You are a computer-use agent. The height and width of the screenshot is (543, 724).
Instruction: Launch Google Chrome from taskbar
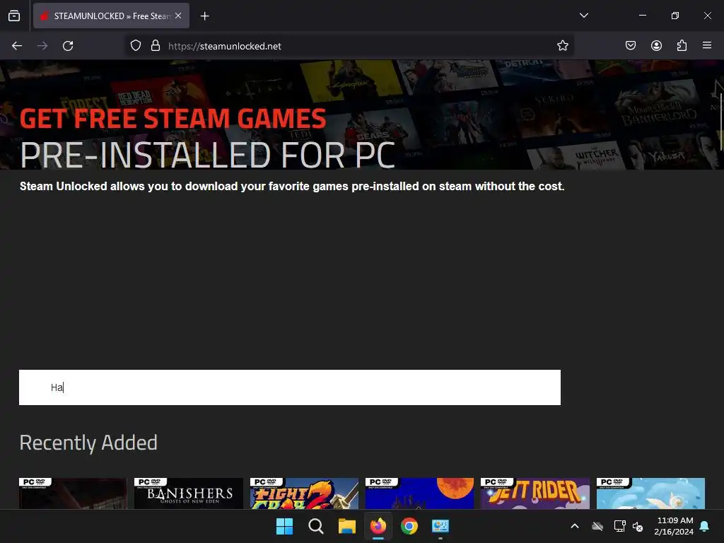click(409, 526)
